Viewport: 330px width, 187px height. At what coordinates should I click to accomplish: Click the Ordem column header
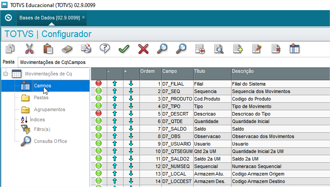[x=151, y=74]
